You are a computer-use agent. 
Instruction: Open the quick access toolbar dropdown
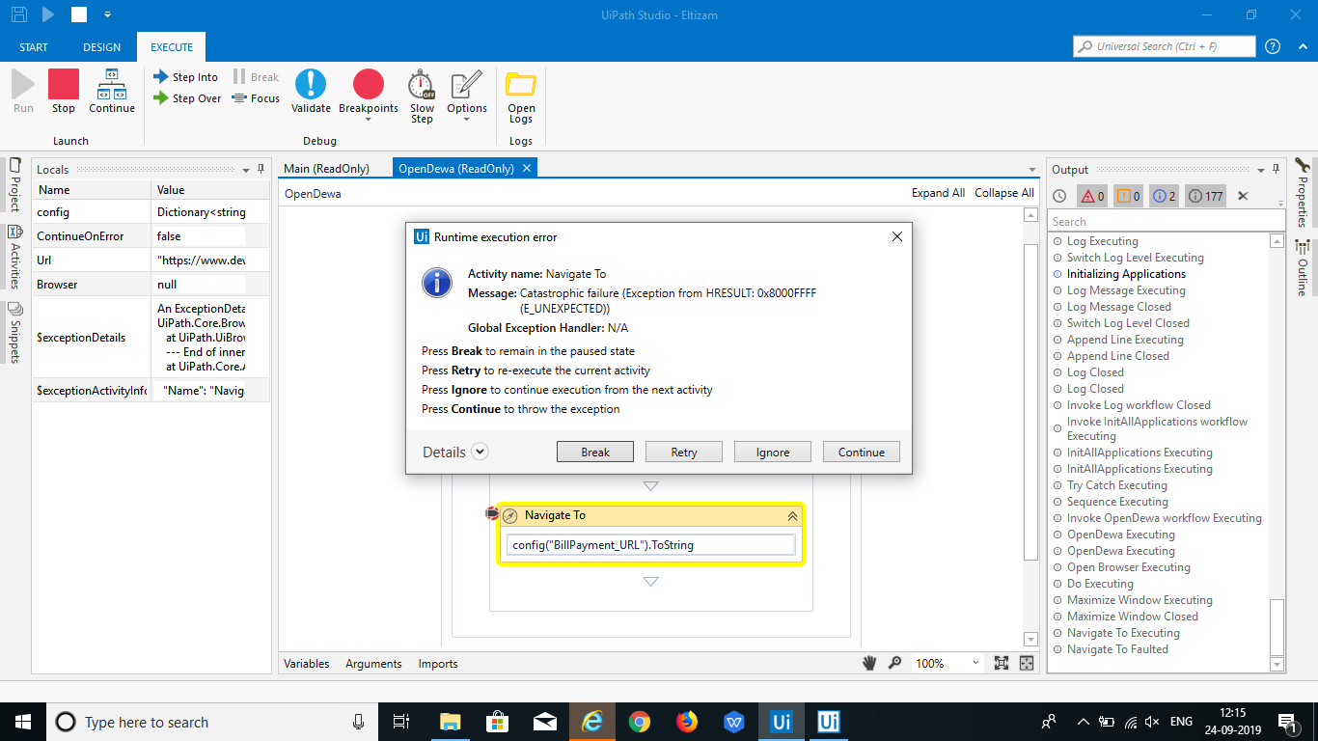[107, 14]
